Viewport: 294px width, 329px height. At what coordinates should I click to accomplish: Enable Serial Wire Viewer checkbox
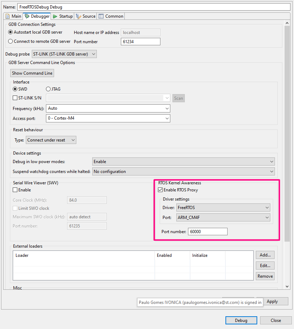tap(15, 190)
